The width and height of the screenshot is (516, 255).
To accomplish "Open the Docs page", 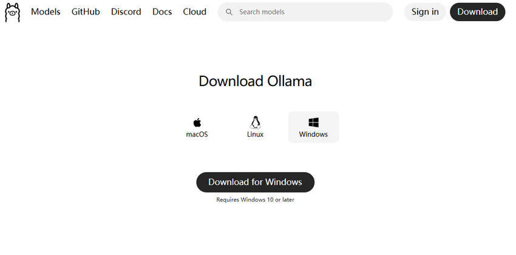I will click(x=162, y=12).
